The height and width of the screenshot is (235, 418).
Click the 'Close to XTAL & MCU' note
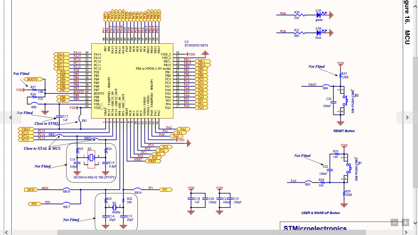click(x=42, y=148)
